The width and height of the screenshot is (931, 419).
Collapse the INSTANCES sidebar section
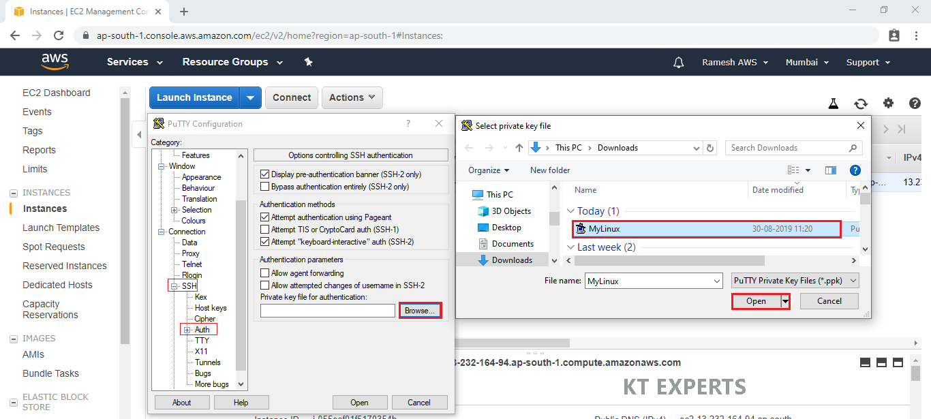coord(13,193)
